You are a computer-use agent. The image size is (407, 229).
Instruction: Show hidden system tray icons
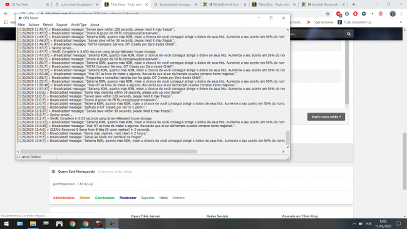[354, 223]
